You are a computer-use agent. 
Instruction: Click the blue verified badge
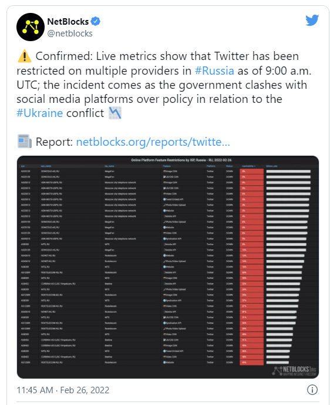pos(96,21)
